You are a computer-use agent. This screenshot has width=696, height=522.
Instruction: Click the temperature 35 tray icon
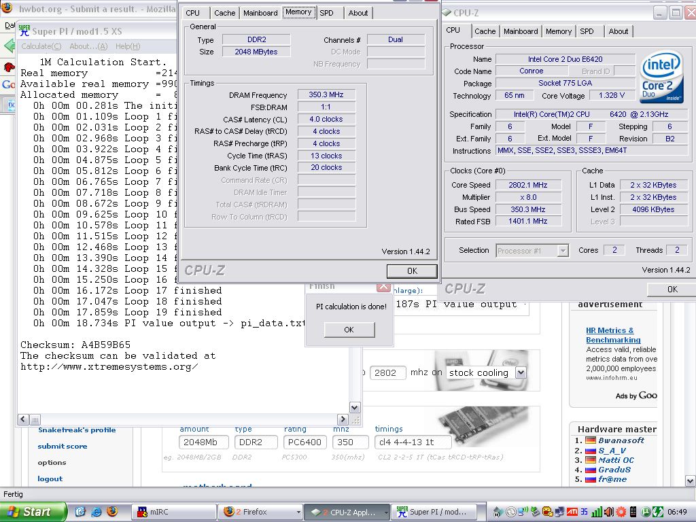pyautogui.click(x=584, y=512)
